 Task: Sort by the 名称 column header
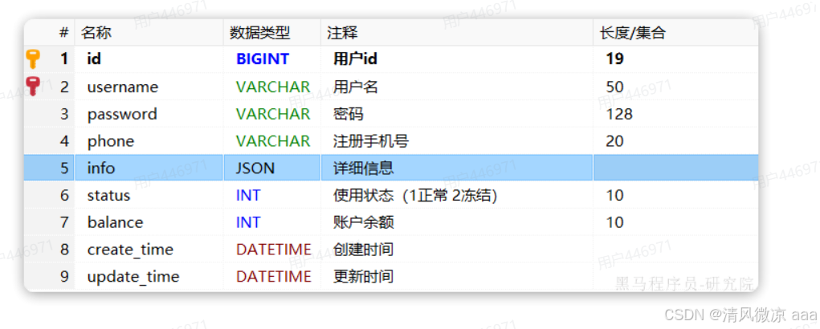pos(96,33)
